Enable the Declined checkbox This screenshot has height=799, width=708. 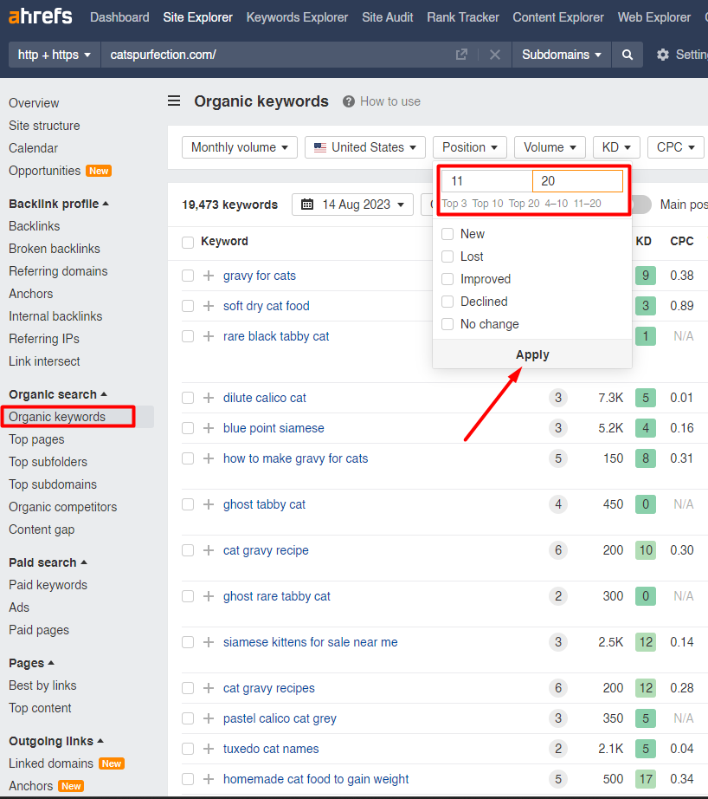pyautogui.click(x=447, y=302)
